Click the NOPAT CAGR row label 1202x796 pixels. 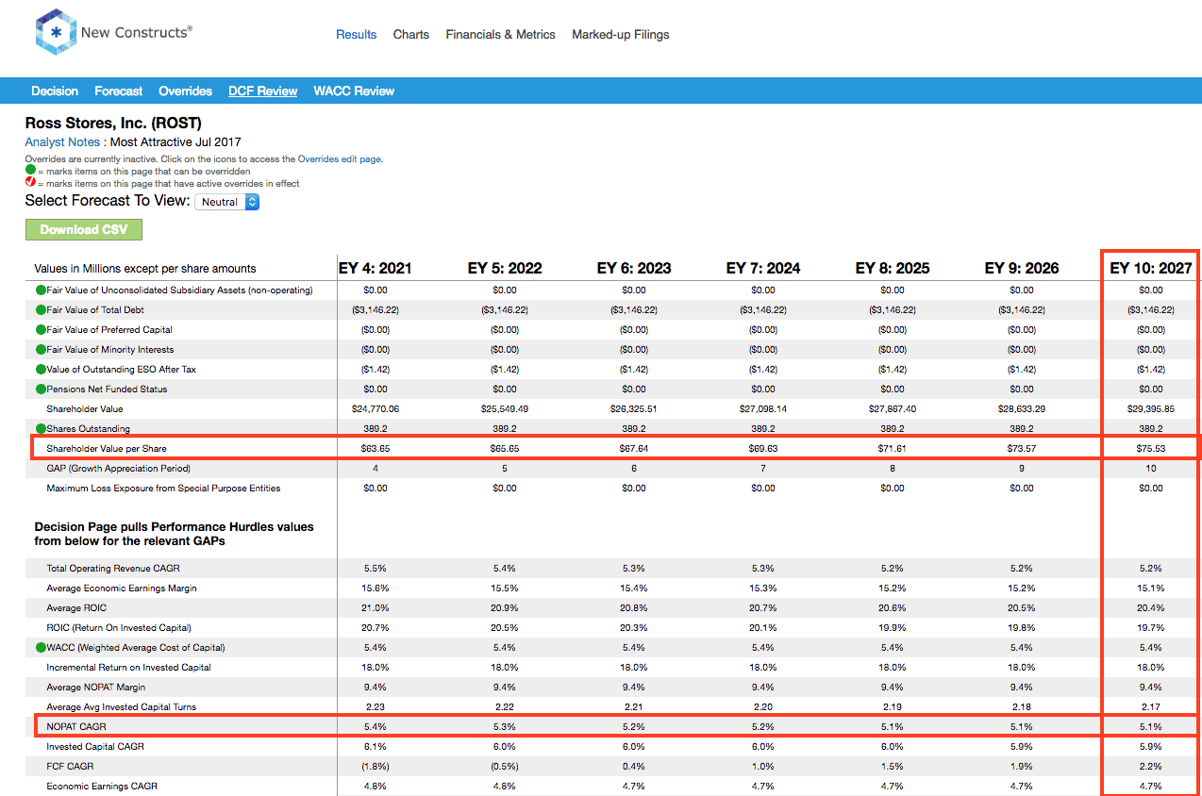point(76,726)
